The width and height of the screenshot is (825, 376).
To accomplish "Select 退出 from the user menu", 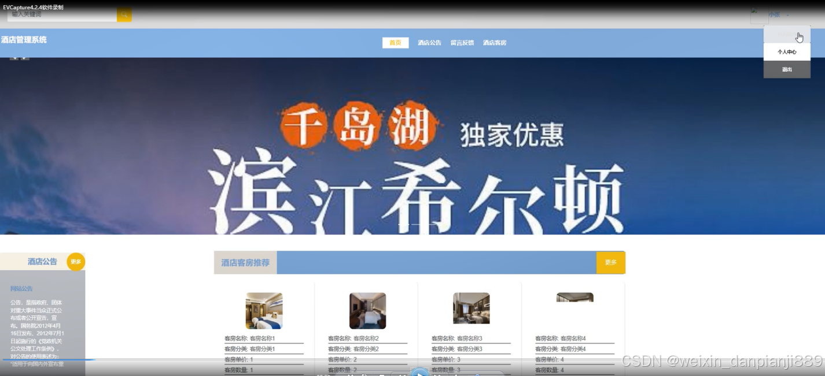I will pos(787,69).
